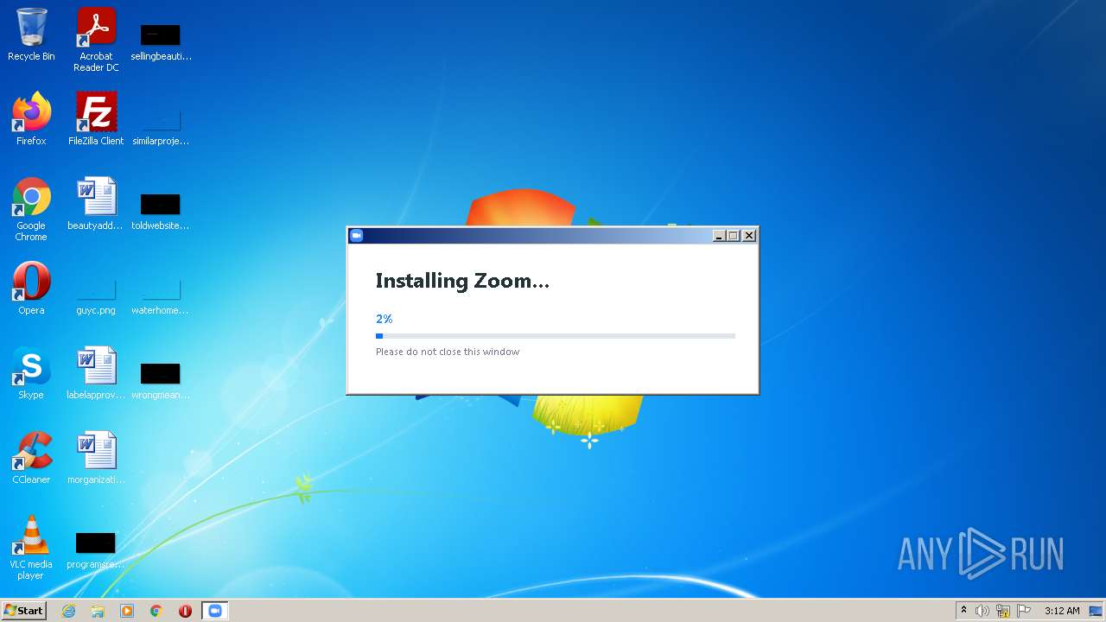Click the Start button
Image resolution: width=1106 pixels, height=622 pixels.
click(x=23, y=610)
